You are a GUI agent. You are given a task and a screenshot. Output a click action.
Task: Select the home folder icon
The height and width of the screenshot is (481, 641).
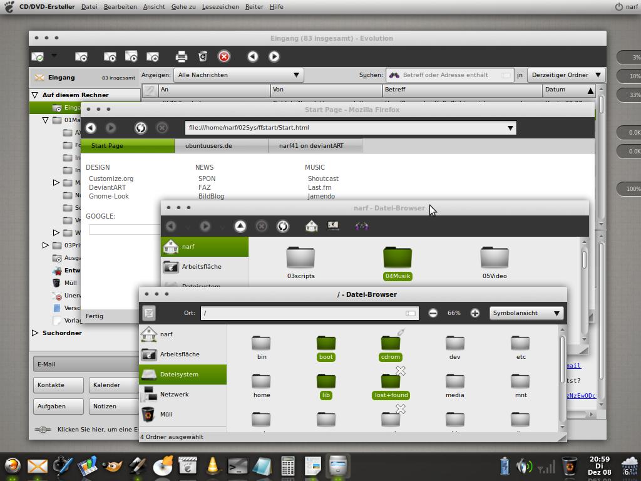click(x=261, y=381)
